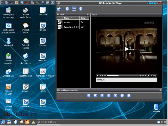Open Mes documents folder icon
Viewport: 168px width, 126px height.
[x=26, y=59]
